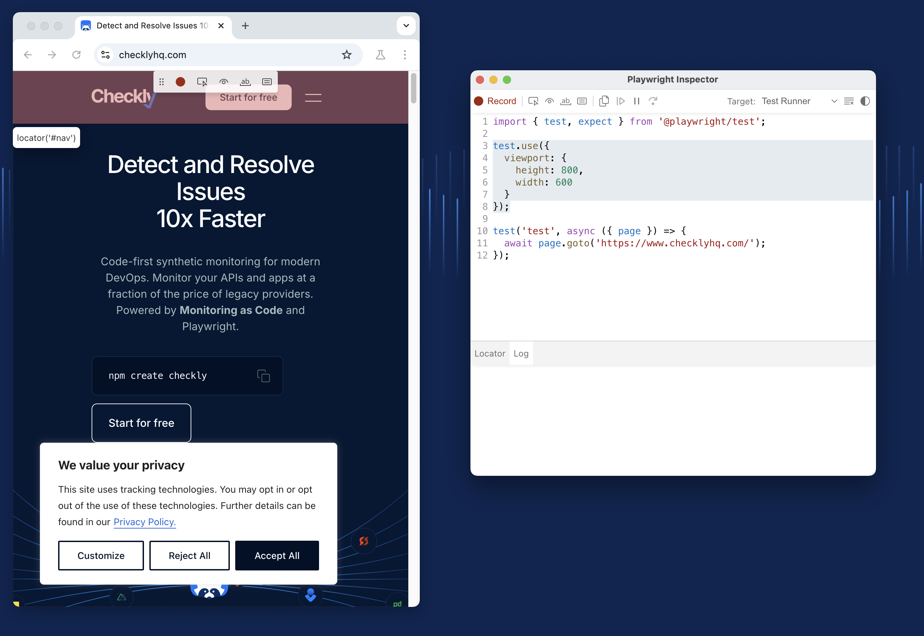Click the favorites star icon in browser bar
924x636 pixels.
point(347,55)
